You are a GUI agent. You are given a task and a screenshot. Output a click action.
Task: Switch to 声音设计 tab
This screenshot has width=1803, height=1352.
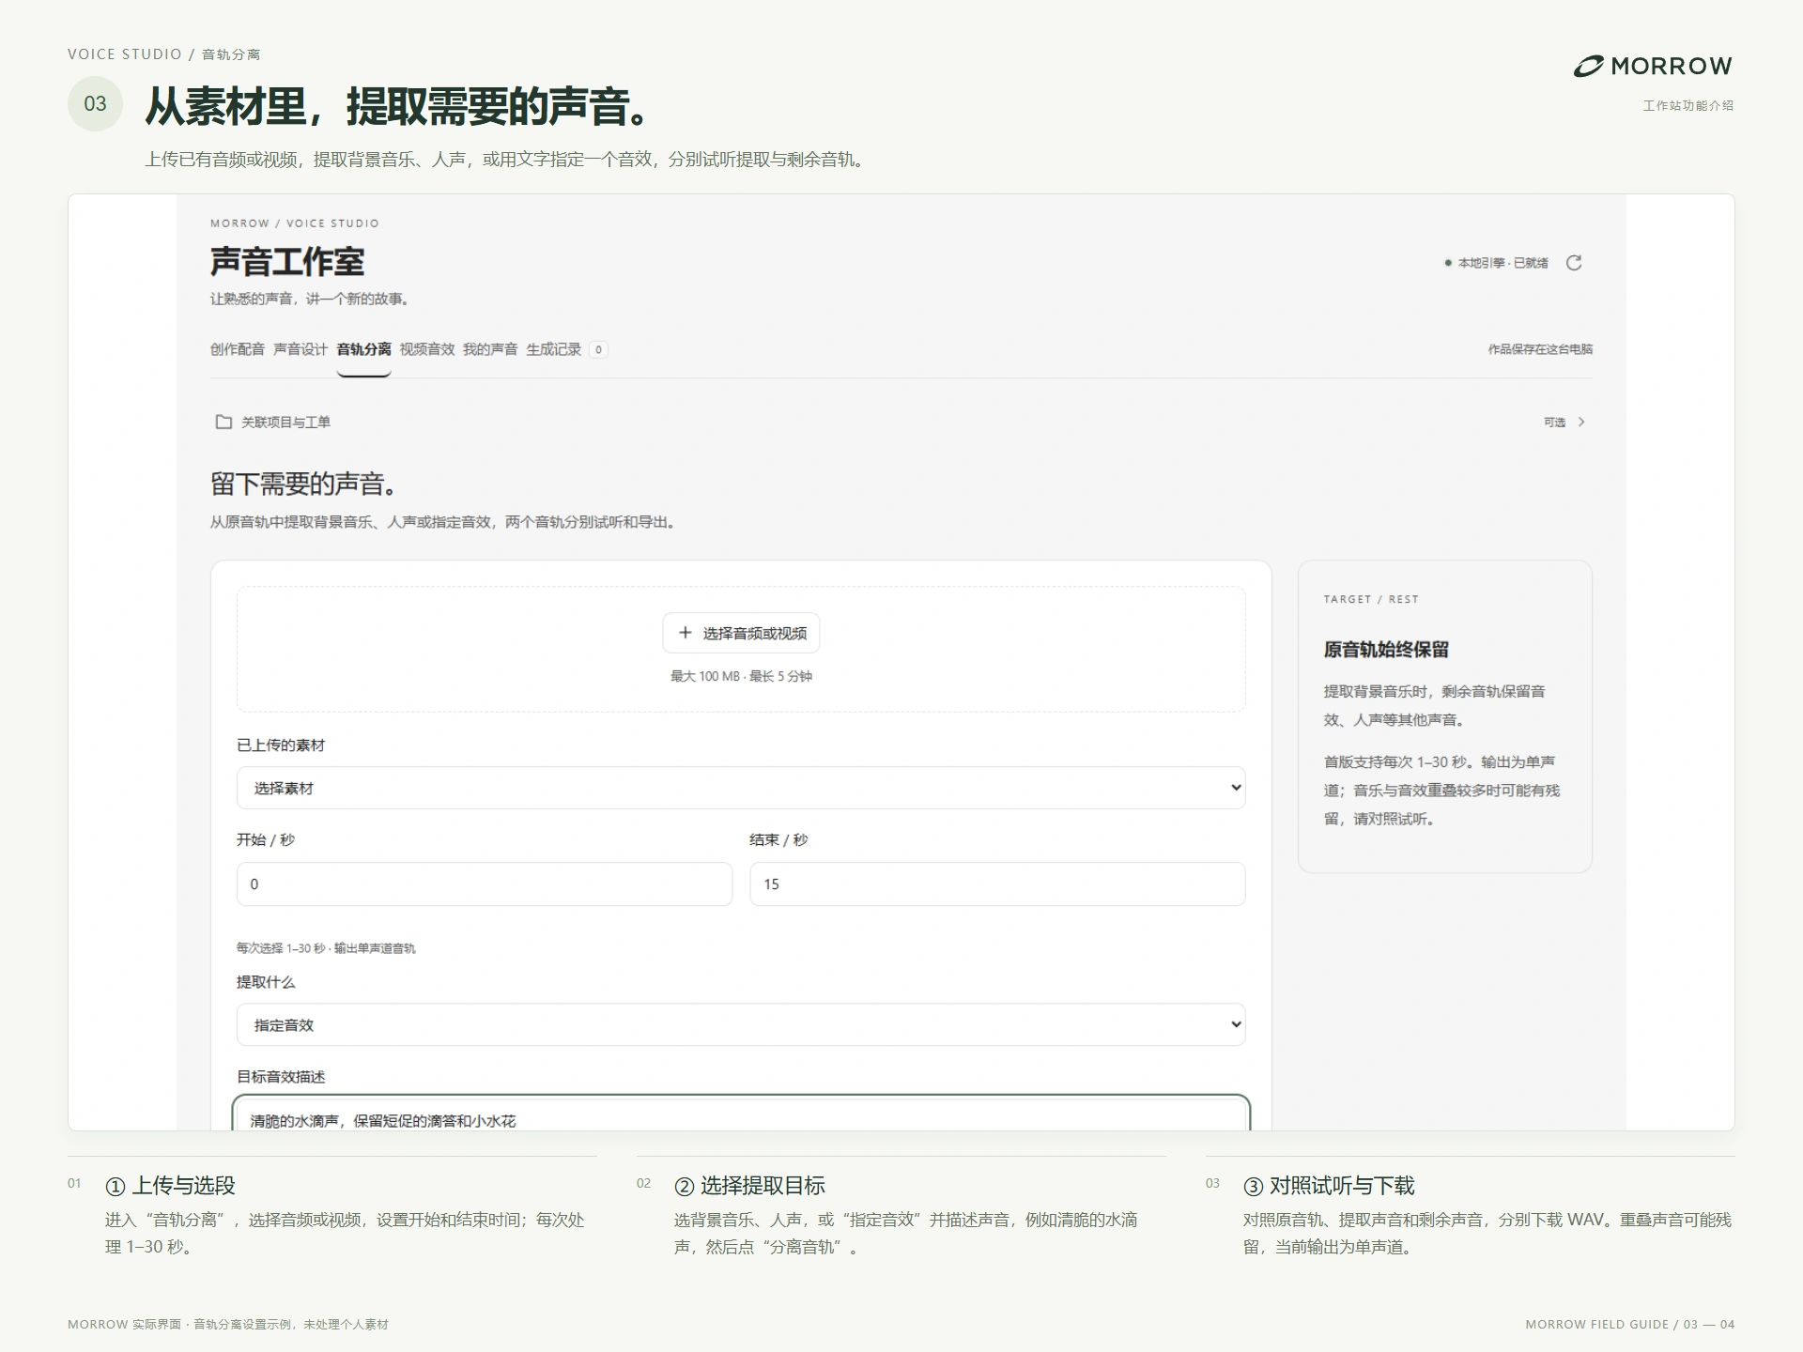300,349
